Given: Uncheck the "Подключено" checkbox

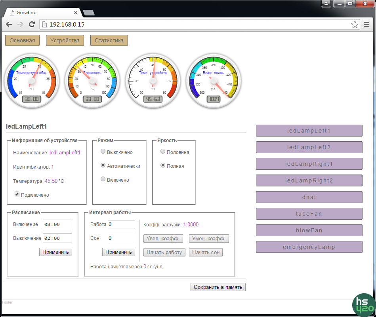Looking at the screenshot, I should [x=17, y=194].
